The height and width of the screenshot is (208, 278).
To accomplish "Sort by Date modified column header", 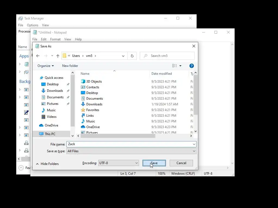I will click(169, 74).
